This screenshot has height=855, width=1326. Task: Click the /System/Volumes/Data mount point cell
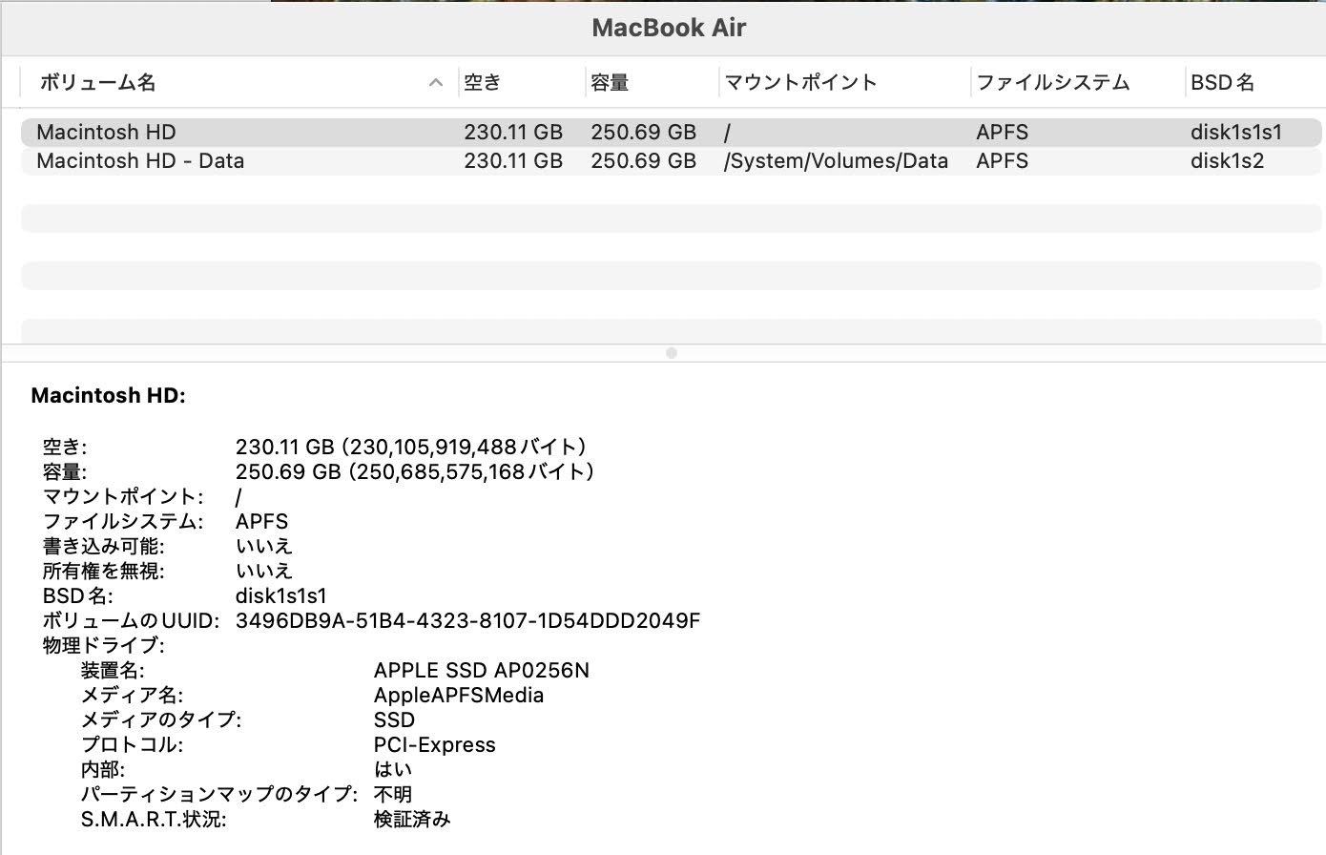[x=836, y=161]
